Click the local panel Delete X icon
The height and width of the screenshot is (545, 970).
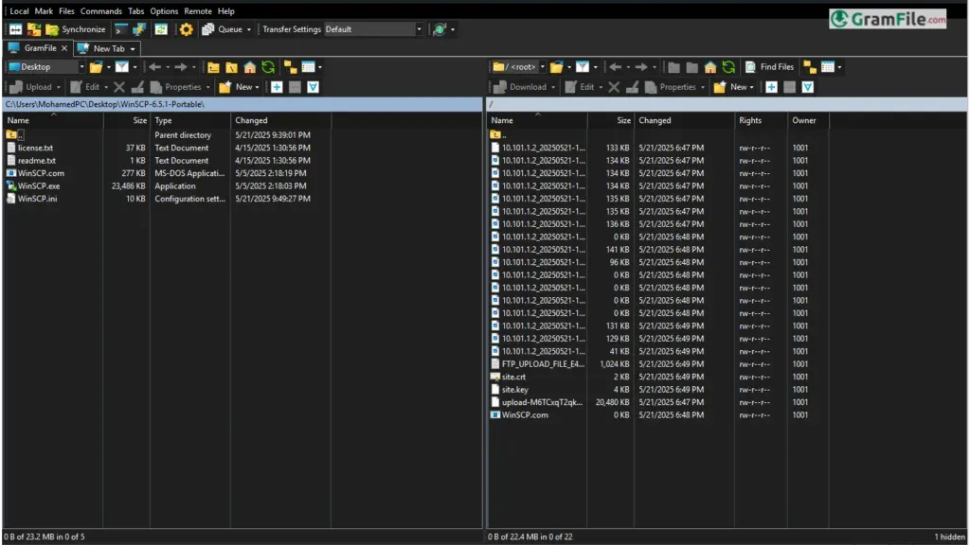tap(119, 87)
